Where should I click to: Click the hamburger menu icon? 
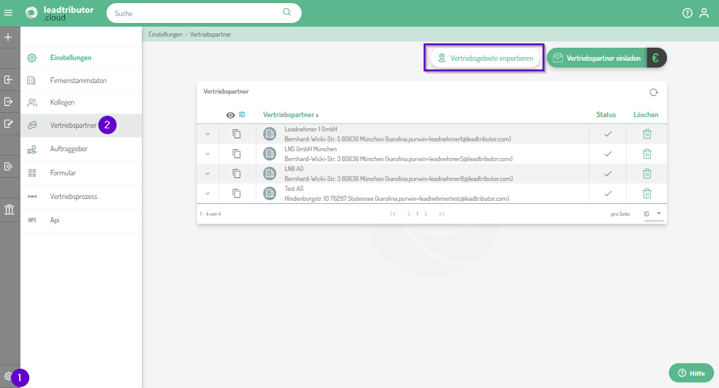coord(9,13)
